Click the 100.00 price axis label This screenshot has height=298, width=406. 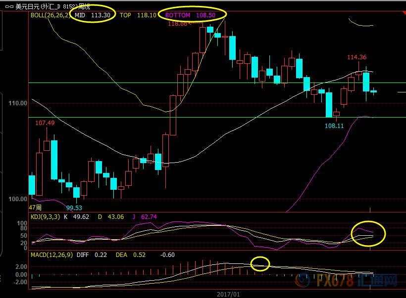coord(18,199)
